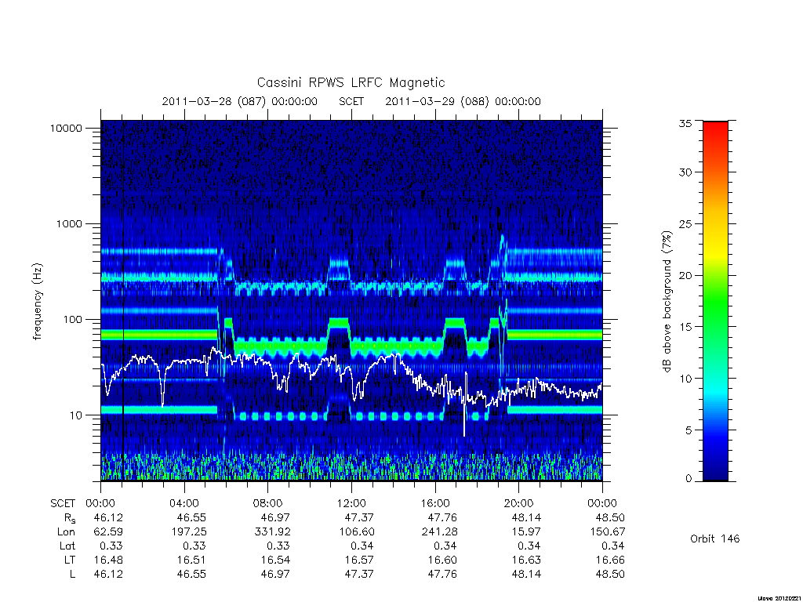803x602 pixels.
Task: Click color bar tick label "30"
Action: pos(685,172)
